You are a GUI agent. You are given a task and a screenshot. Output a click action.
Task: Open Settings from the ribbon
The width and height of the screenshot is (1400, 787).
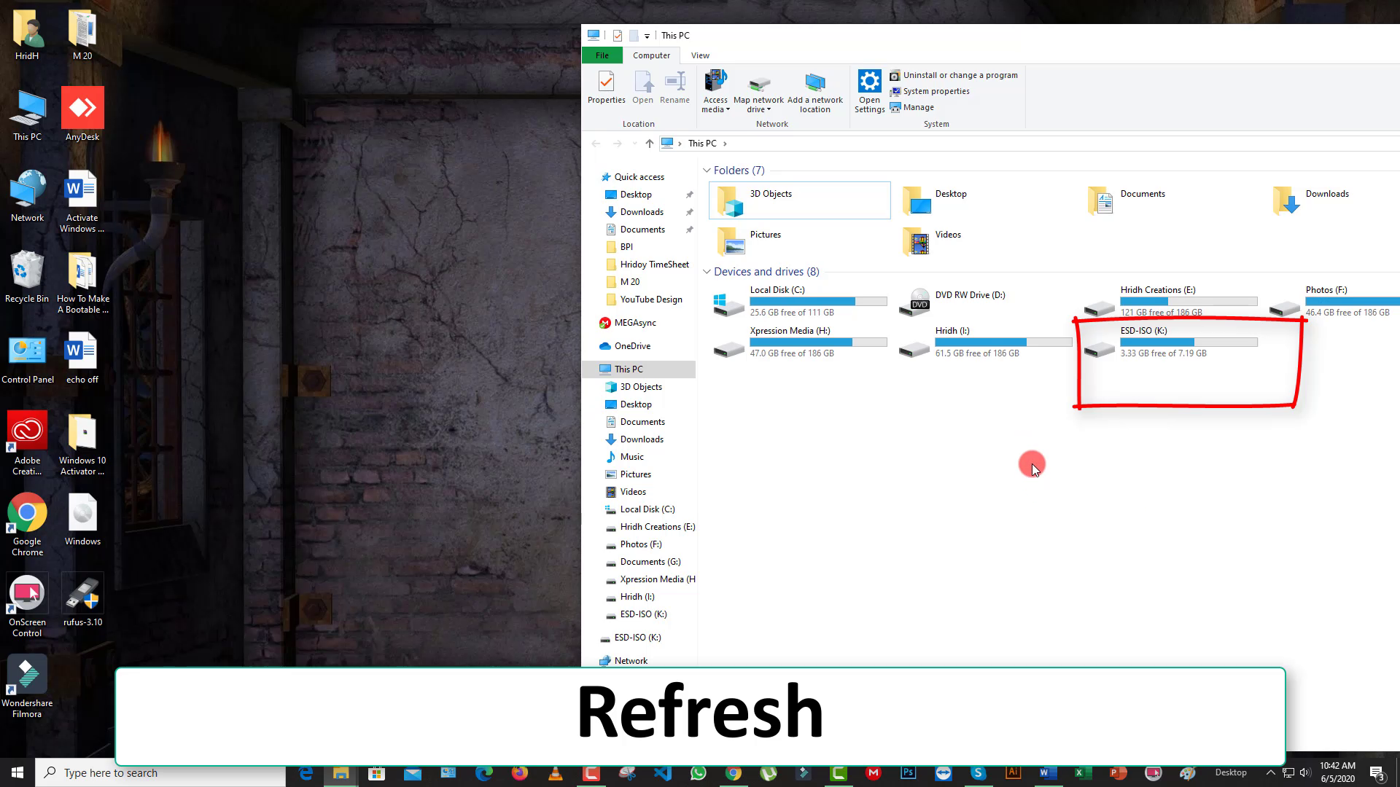[x=869, y=90]
